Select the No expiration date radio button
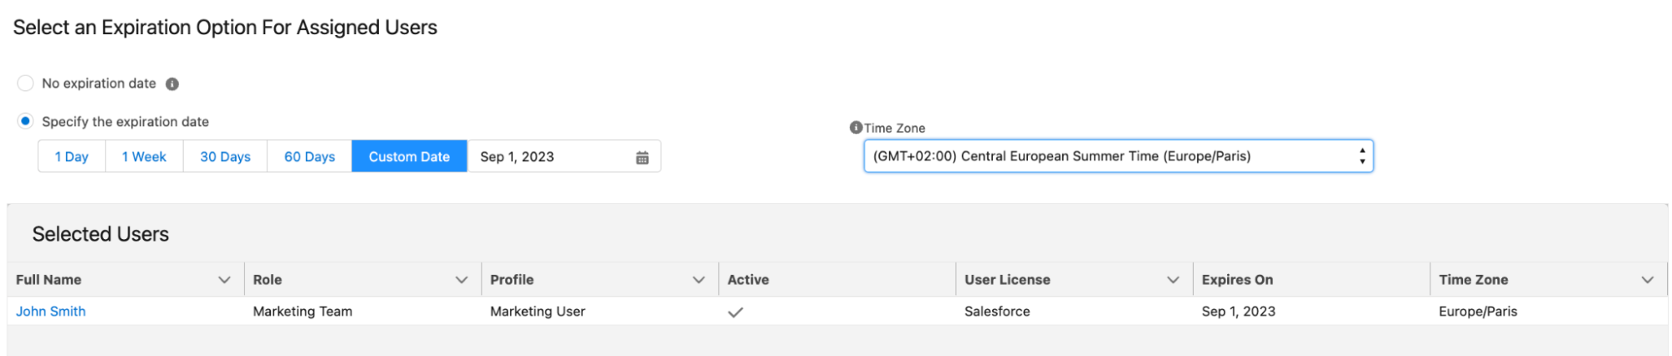The image size is (1672, 356). pos(26,83)
